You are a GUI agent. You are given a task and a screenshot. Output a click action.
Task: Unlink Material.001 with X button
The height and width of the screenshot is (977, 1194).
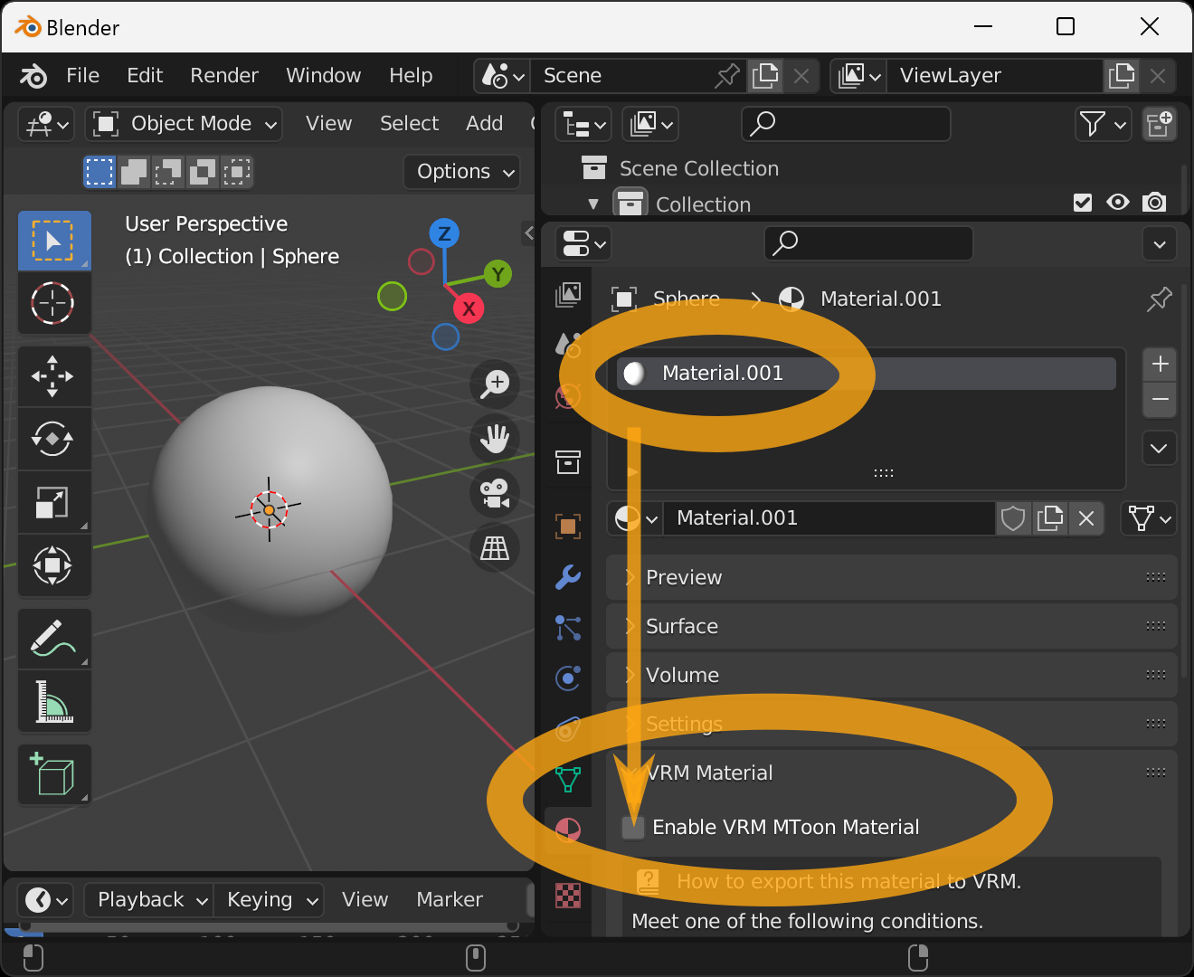pos(1086,518)
